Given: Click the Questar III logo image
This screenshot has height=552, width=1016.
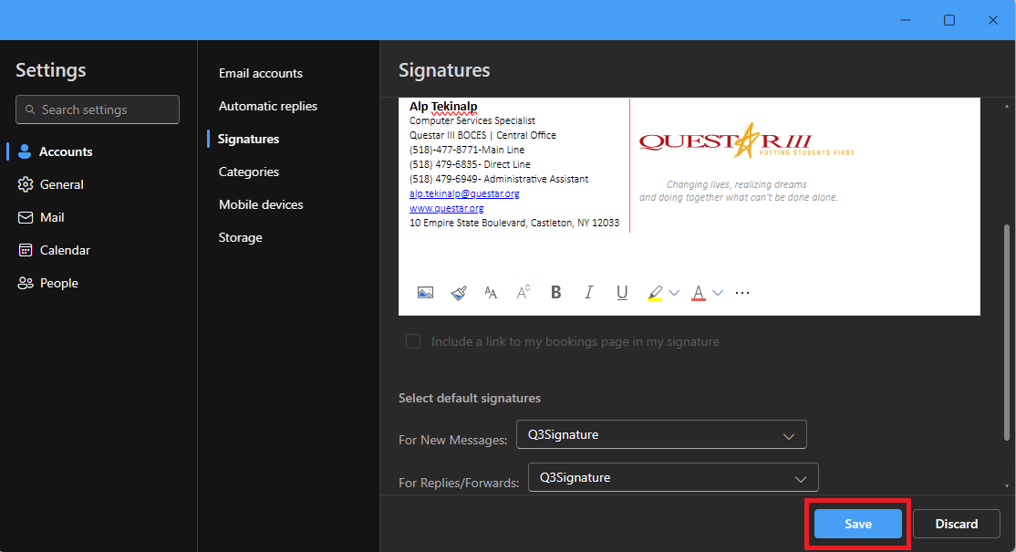Looking at the screenshot, I should click(x=746, y=141).
